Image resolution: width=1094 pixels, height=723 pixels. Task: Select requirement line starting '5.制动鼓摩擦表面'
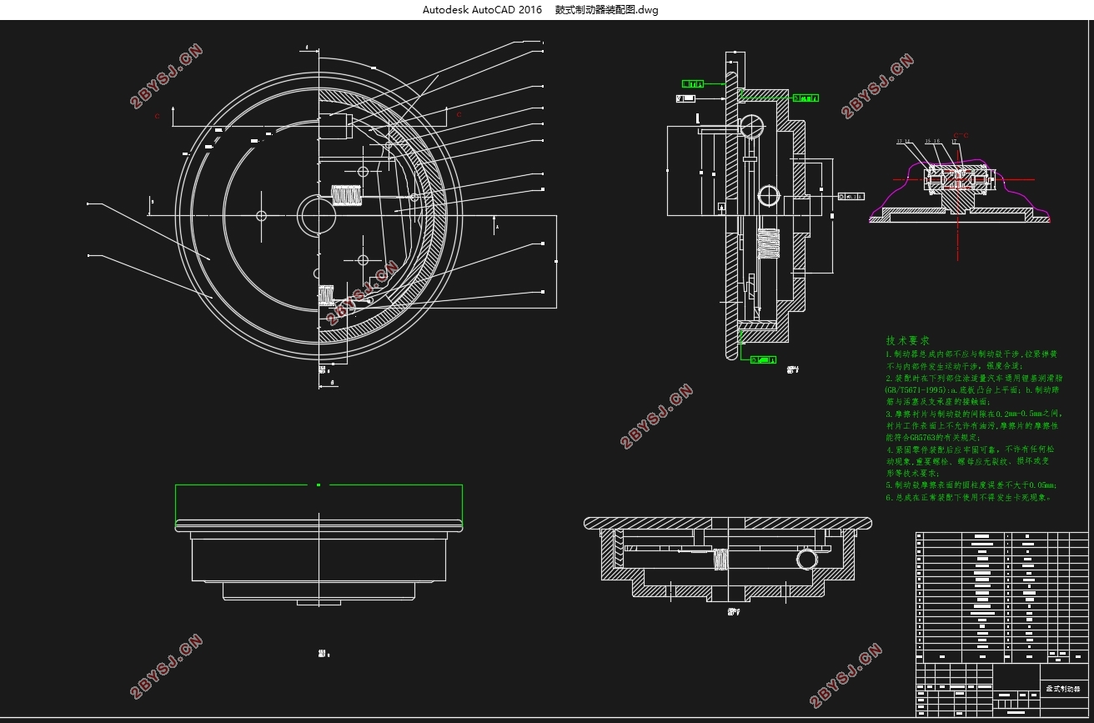[x=972, y=485]
